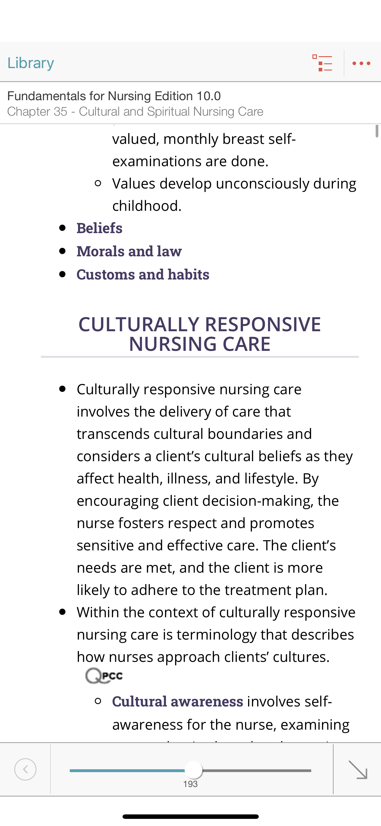Tap the book title Fundamentals for Nursing

tap(114, 96)
